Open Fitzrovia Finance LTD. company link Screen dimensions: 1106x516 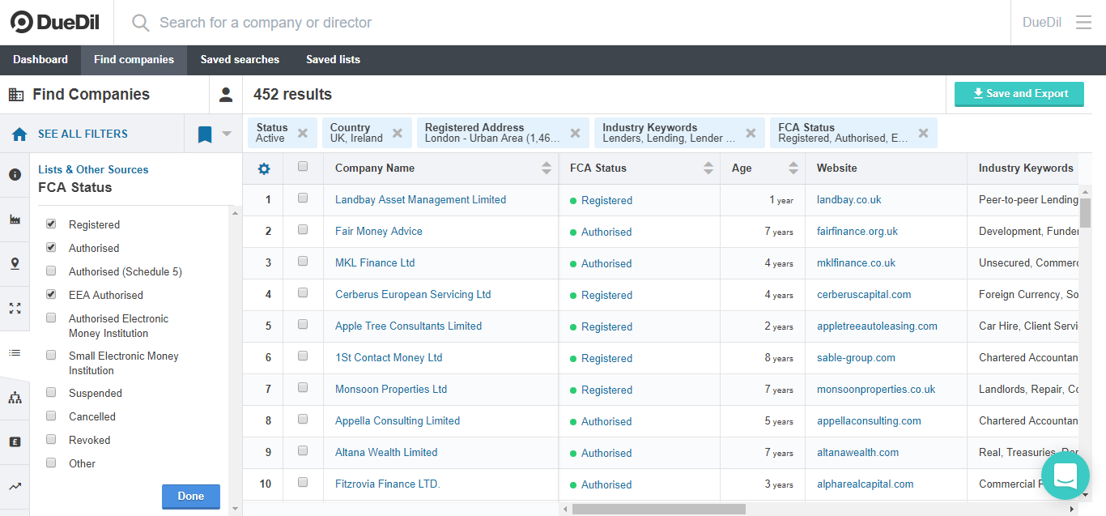(x=388, y=484)
